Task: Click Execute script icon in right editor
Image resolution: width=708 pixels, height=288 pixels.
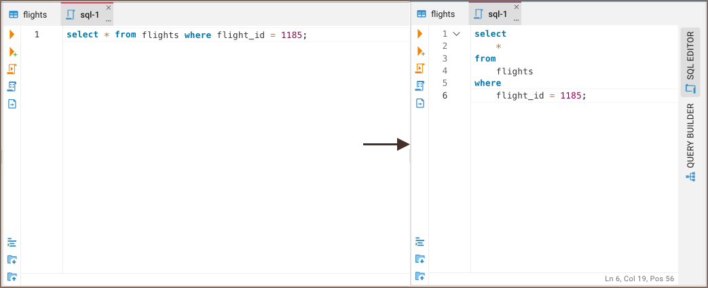Action: tap(420, 68)
